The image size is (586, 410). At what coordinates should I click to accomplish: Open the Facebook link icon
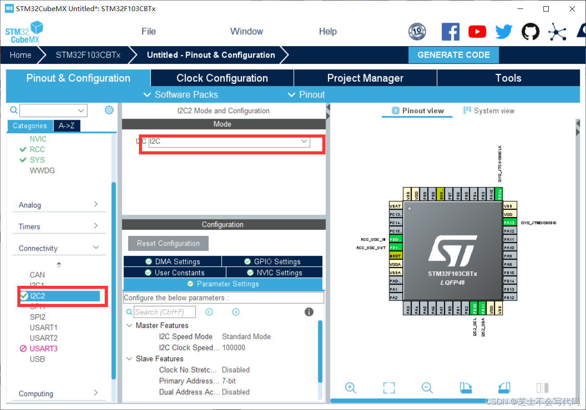(x=450, y=32)
